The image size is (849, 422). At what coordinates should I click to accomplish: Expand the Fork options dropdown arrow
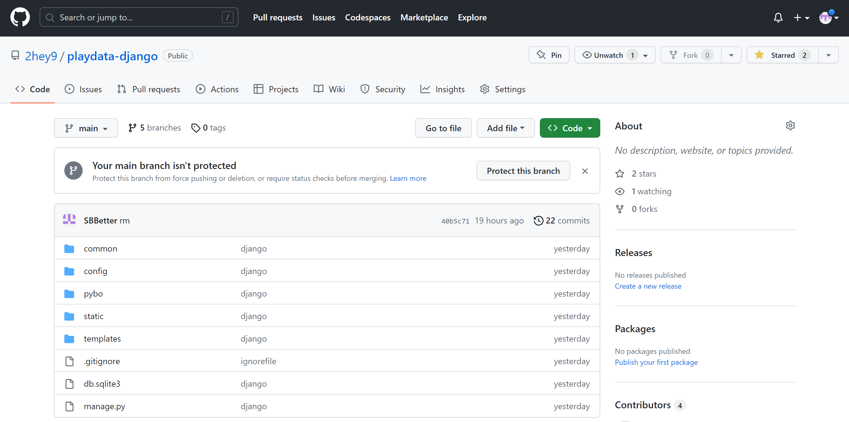(x=731, y=55)
